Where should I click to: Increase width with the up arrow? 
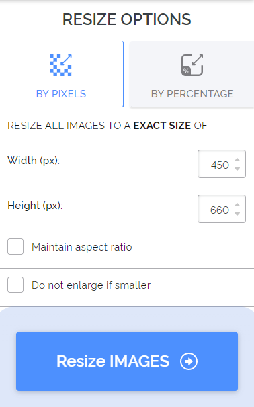pyautogui.click(x=237, y=160)
